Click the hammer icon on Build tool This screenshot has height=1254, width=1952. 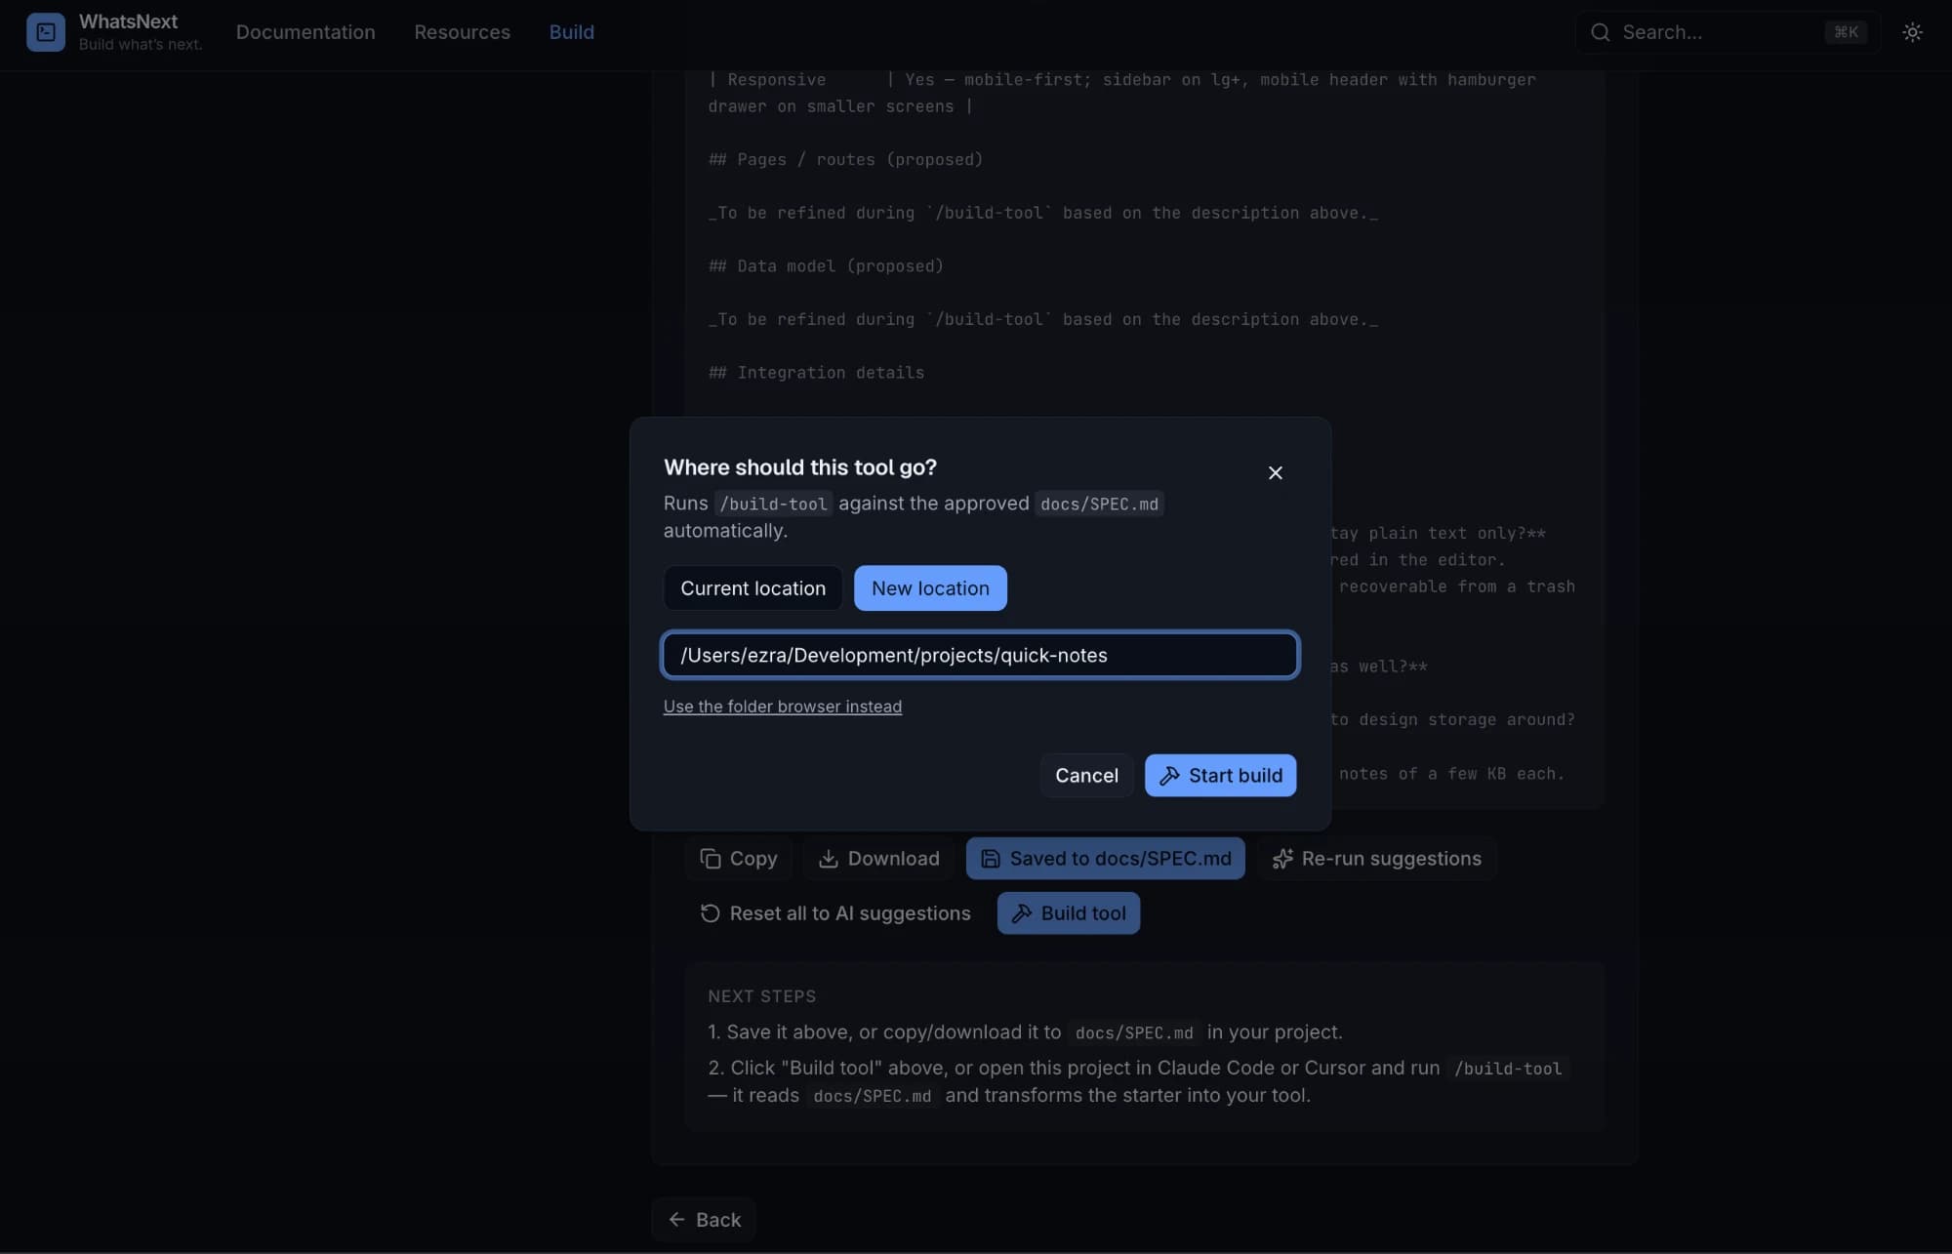coord(1022,913)
